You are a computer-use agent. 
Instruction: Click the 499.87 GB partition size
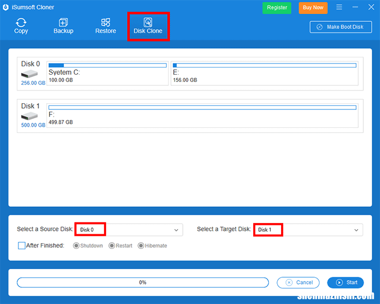61,122
